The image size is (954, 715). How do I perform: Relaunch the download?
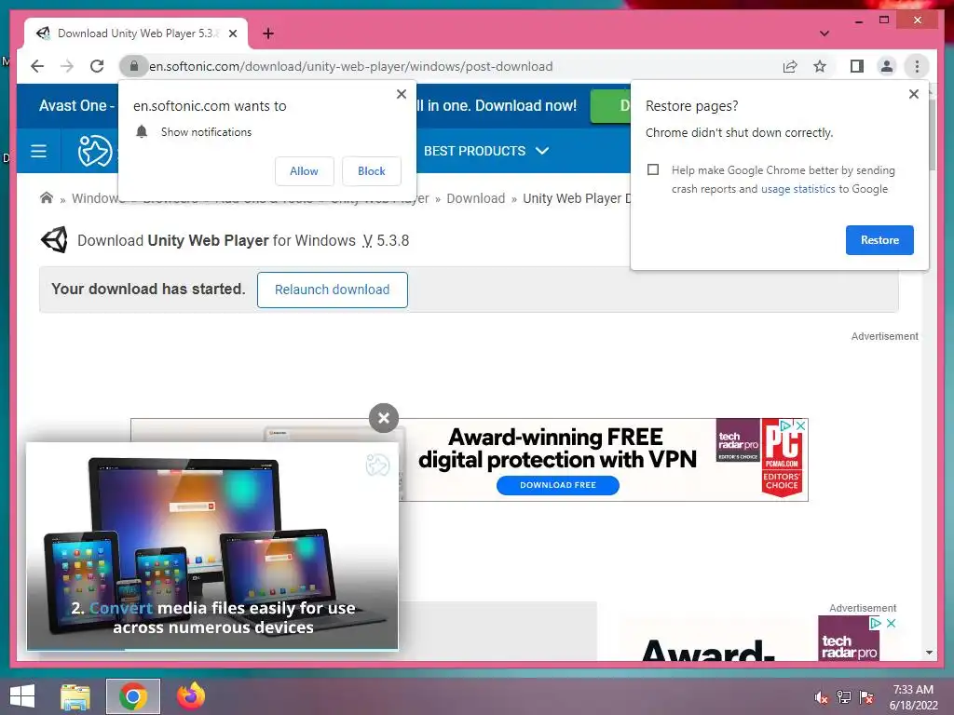[333, 290]
